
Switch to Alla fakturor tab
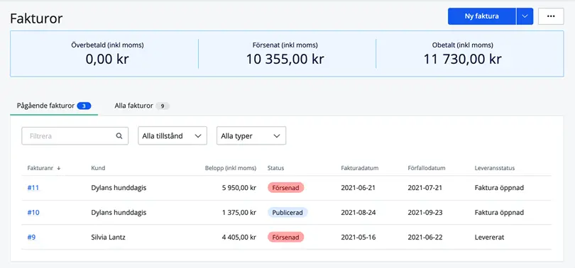[142, 106]
